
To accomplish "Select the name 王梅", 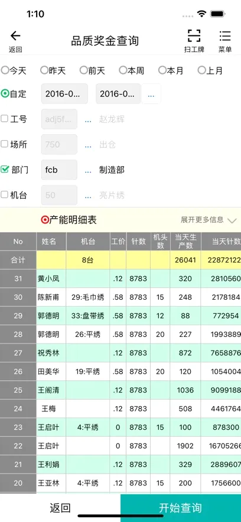I will pos(48,409).
